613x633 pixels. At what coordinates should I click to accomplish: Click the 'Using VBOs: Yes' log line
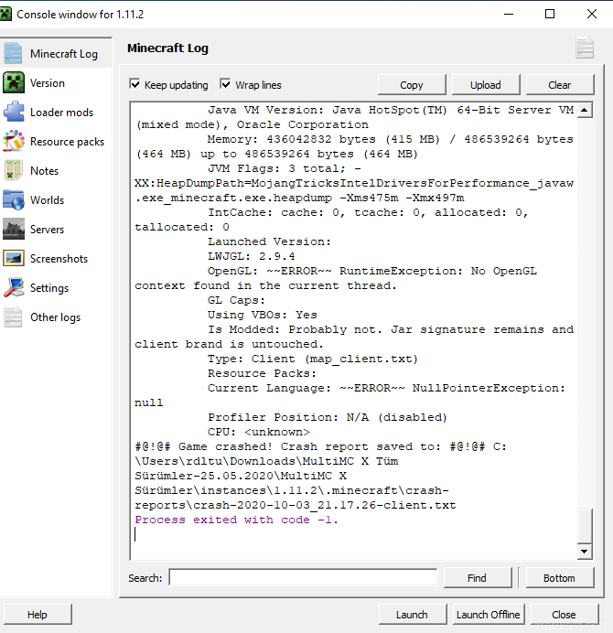pyautogui.click(x=262, y=315)
